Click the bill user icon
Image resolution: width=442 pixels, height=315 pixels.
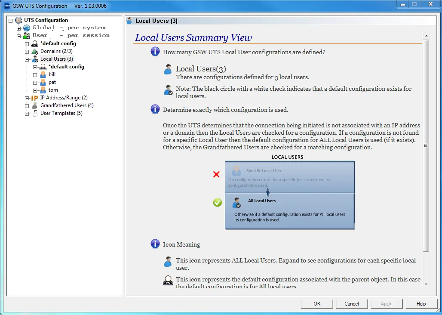pyautogui.click(x=43, y=75)
